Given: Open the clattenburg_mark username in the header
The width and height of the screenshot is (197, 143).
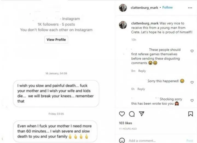Looking at the screenshot, I should pos(145,8).
